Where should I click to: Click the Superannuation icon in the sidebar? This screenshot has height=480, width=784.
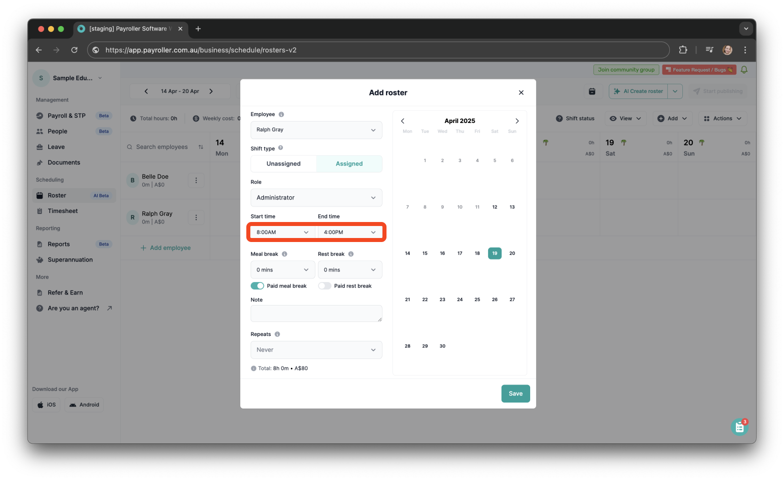(x=40, y=259)
